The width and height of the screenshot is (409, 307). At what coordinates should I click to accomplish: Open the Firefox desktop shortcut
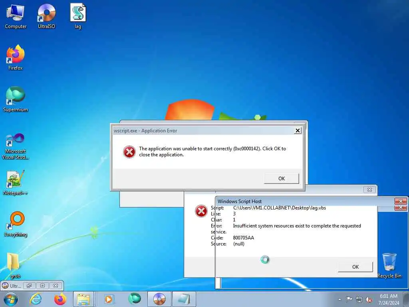click(16, 58)
